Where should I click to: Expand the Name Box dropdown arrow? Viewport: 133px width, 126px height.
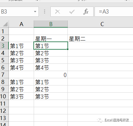(35, 12)
